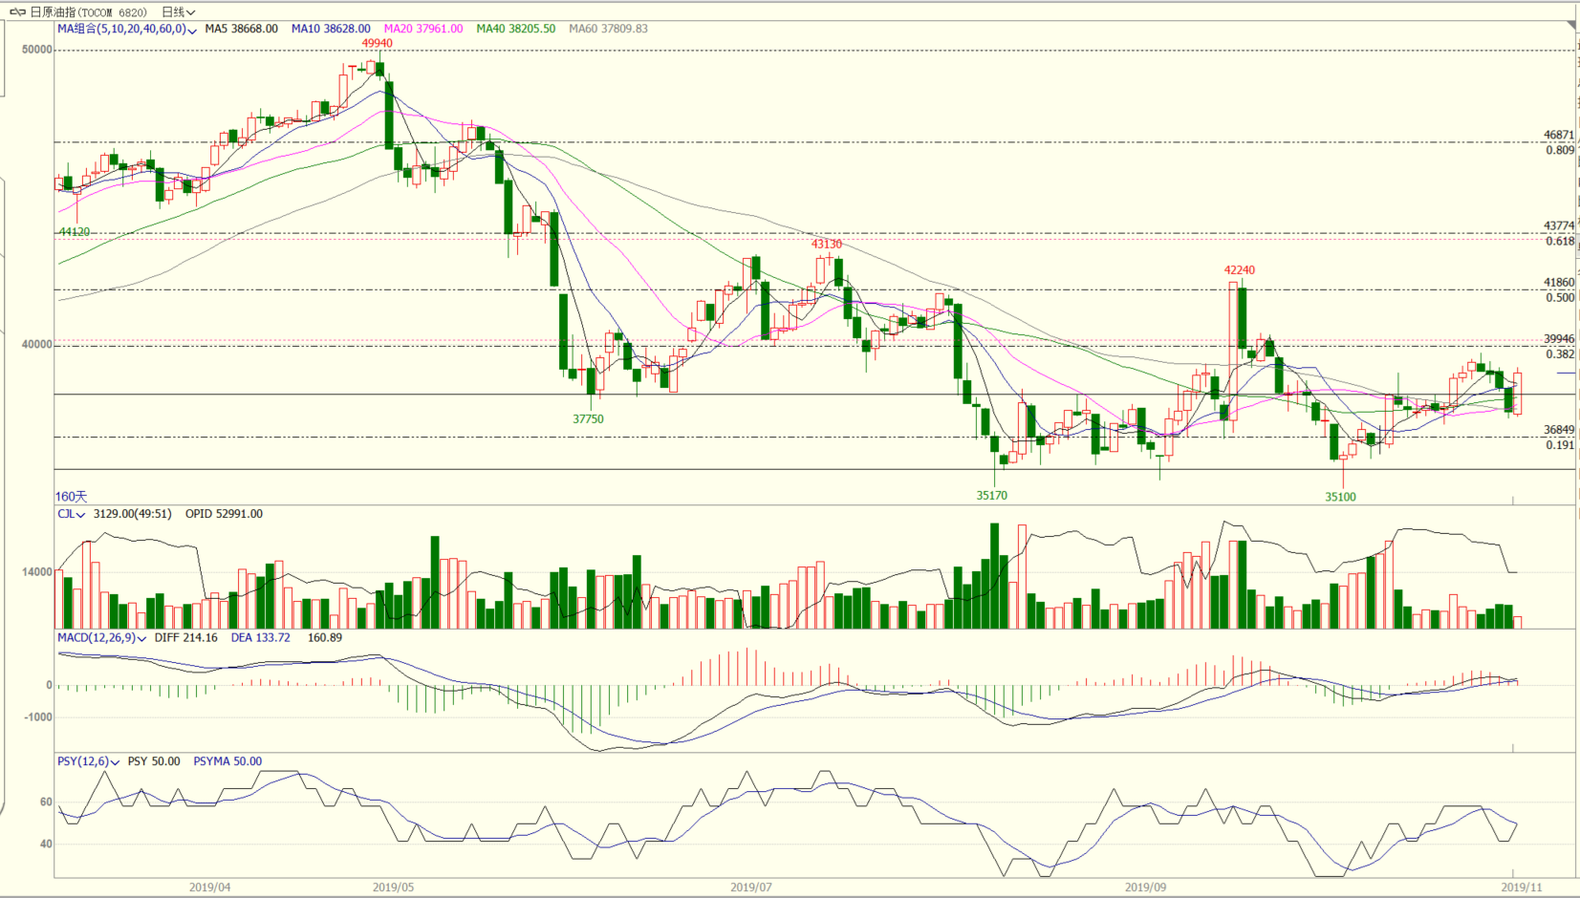This screenshot has width=1580, height=898.
Task: Click the 0.191 Fibonacci ratio label
Action: (1560, 445)
